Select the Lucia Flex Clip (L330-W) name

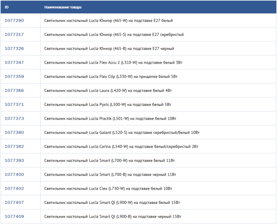[x=111, y=77]
